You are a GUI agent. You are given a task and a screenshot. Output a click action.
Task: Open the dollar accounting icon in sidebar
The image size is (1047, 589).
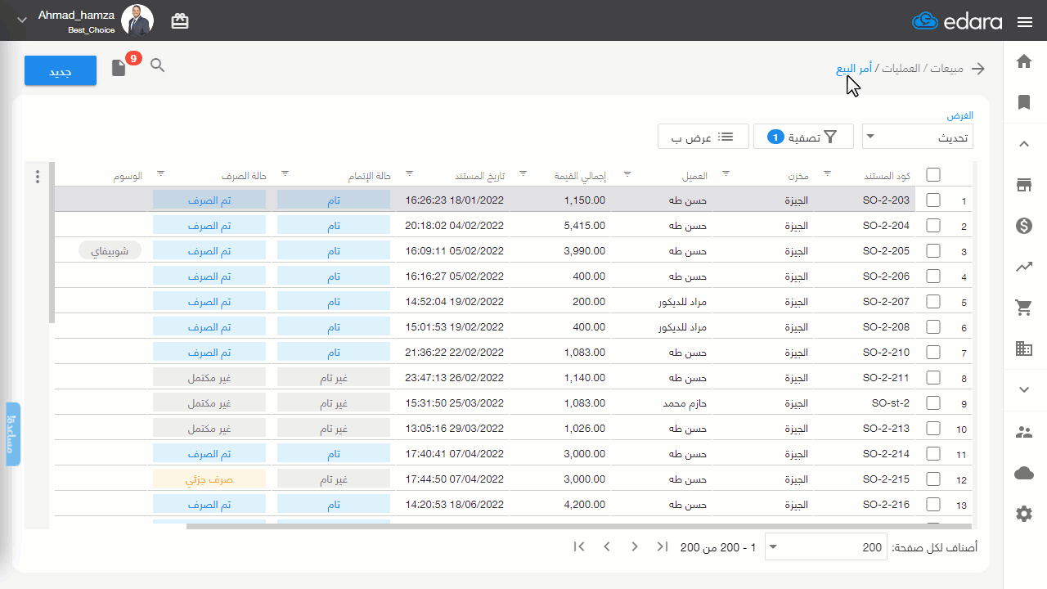pos(1024,227)
